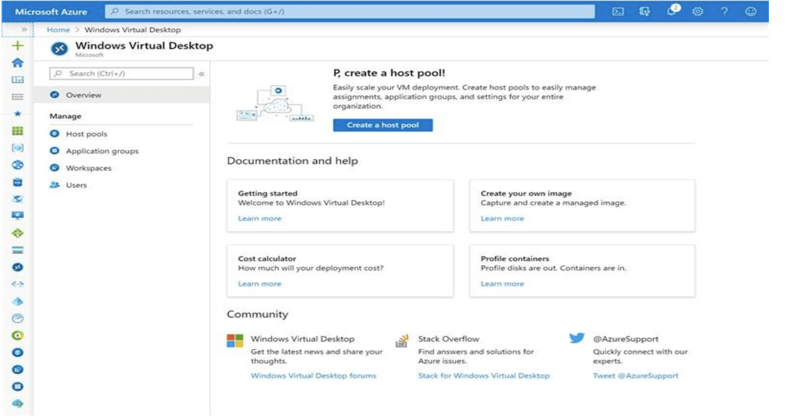This screenshot has width=802, height=420.
Task: Go to Home via sidebar house icon
Action: tap(18, 63)
